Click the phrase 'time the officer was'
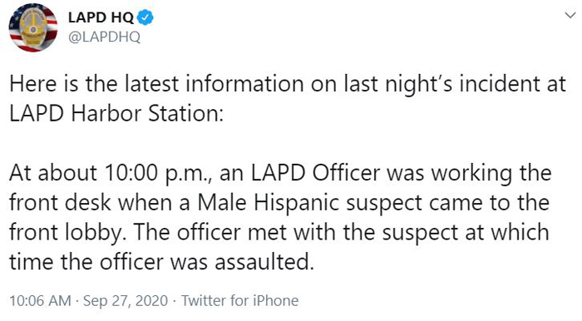This screenshot has width=582, height=321. [x=108, y=262]
